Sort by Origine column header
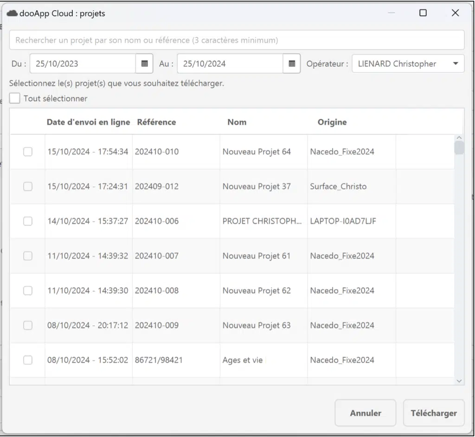 coord(332,122)
